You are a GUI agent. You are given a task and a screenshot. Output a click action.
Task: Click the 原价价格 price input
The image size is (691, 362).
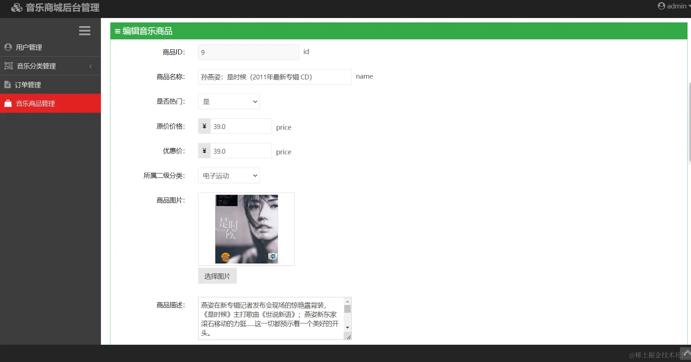(240, 126)
